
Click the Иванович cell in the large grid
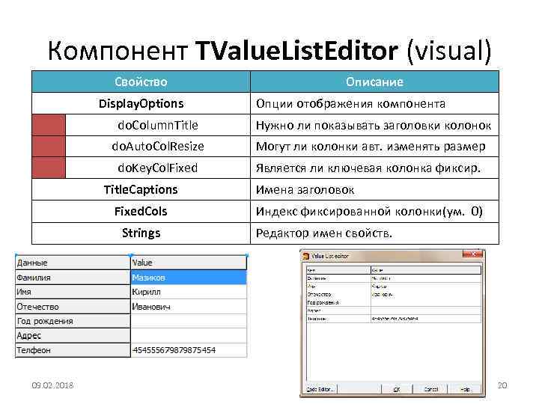click(189, 307)
